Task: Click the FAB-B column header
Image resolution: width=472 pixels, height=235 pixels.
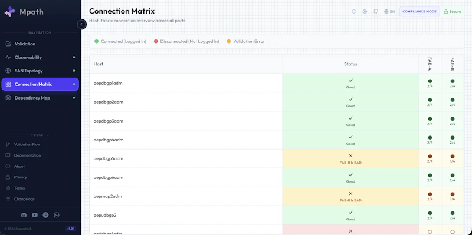Action: pos(453,64)
